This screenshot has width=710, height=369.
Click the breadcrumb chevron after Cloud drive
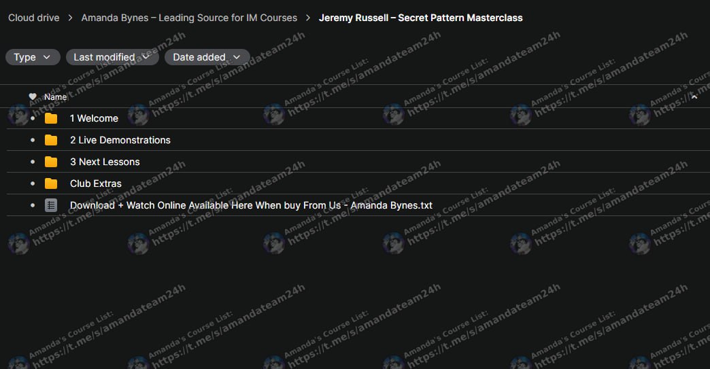[70, 18]
